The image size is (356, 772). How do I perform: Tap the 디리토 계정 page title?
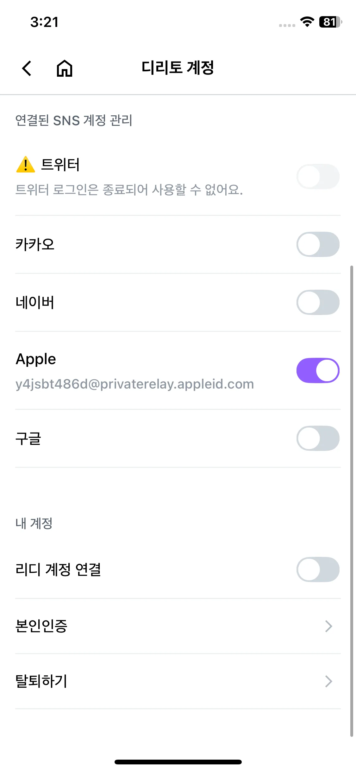pyautogui.click(x=178, y=68)
